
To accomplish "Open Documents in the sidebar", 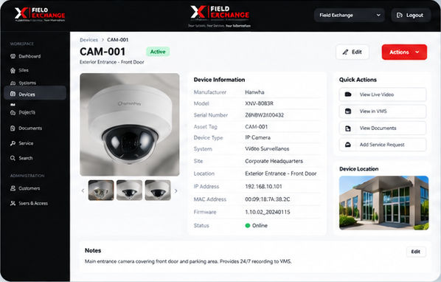I will pyautogui.click(x=35, y=128).
